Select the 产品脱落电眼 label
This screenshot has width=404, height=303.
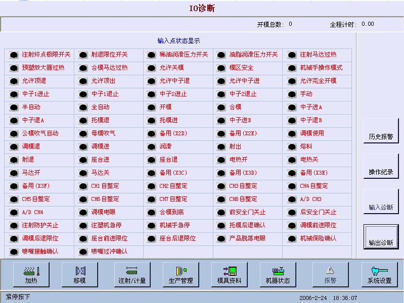248,238
